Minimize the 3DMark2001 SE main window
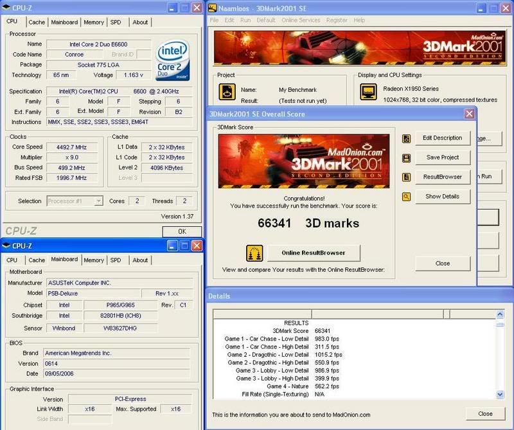The height and width of the screenshot is (430, 514). 481,8
